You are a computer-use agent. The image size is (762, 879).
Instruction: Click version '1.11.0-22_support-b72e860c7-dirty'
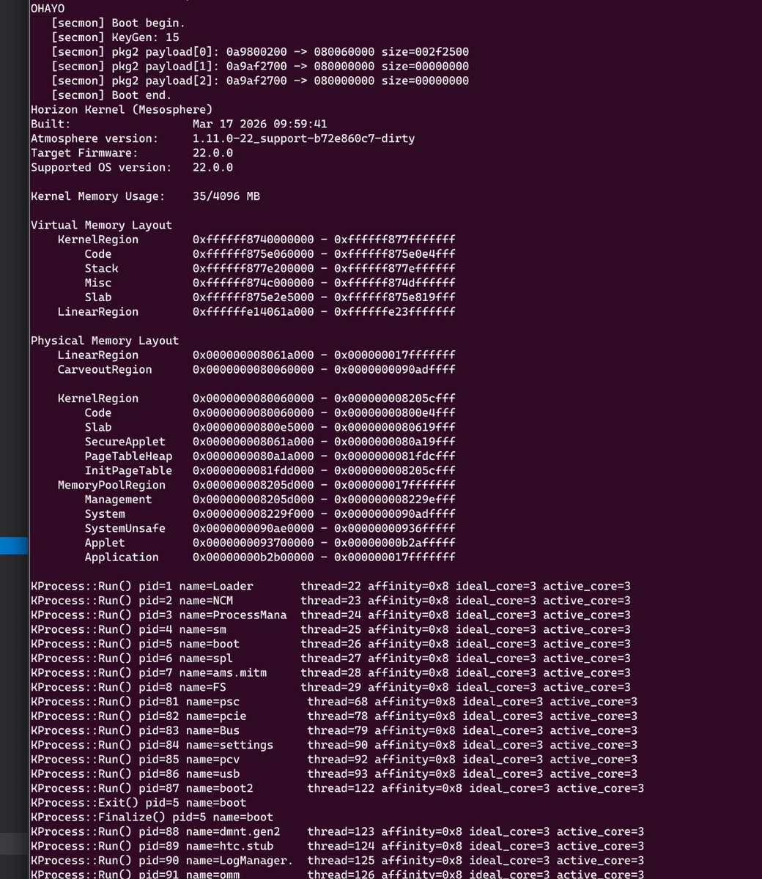coord(304,138)
